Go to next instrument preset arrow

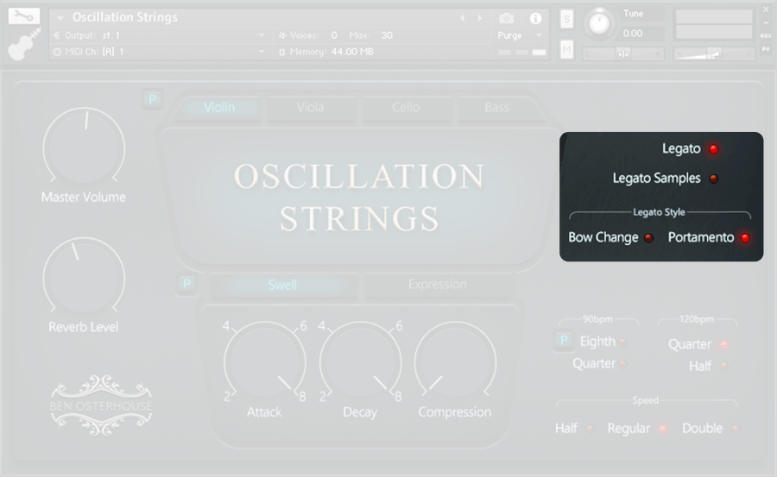point(480,18)
